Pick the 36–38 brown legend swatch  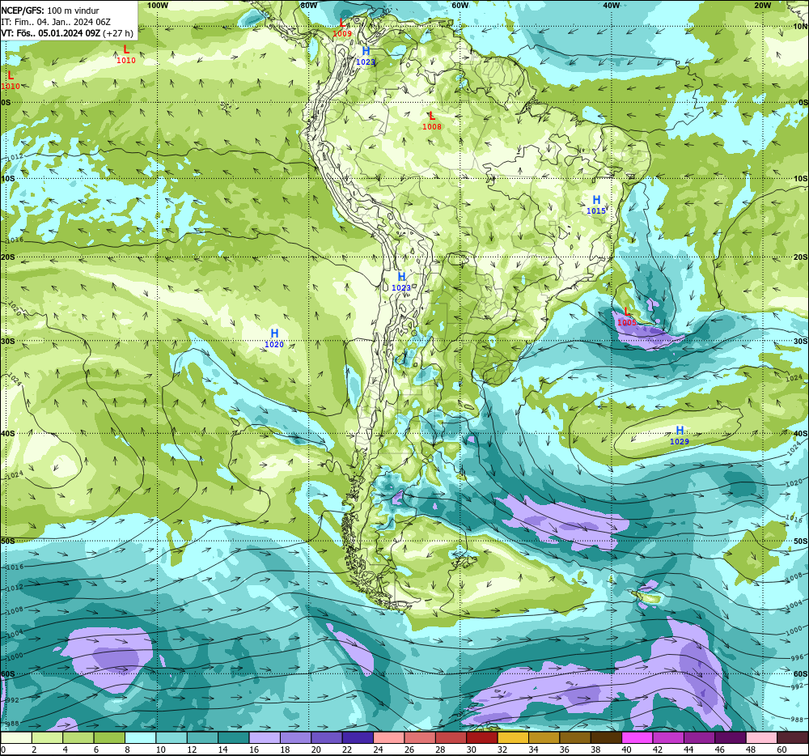[575, 737]
